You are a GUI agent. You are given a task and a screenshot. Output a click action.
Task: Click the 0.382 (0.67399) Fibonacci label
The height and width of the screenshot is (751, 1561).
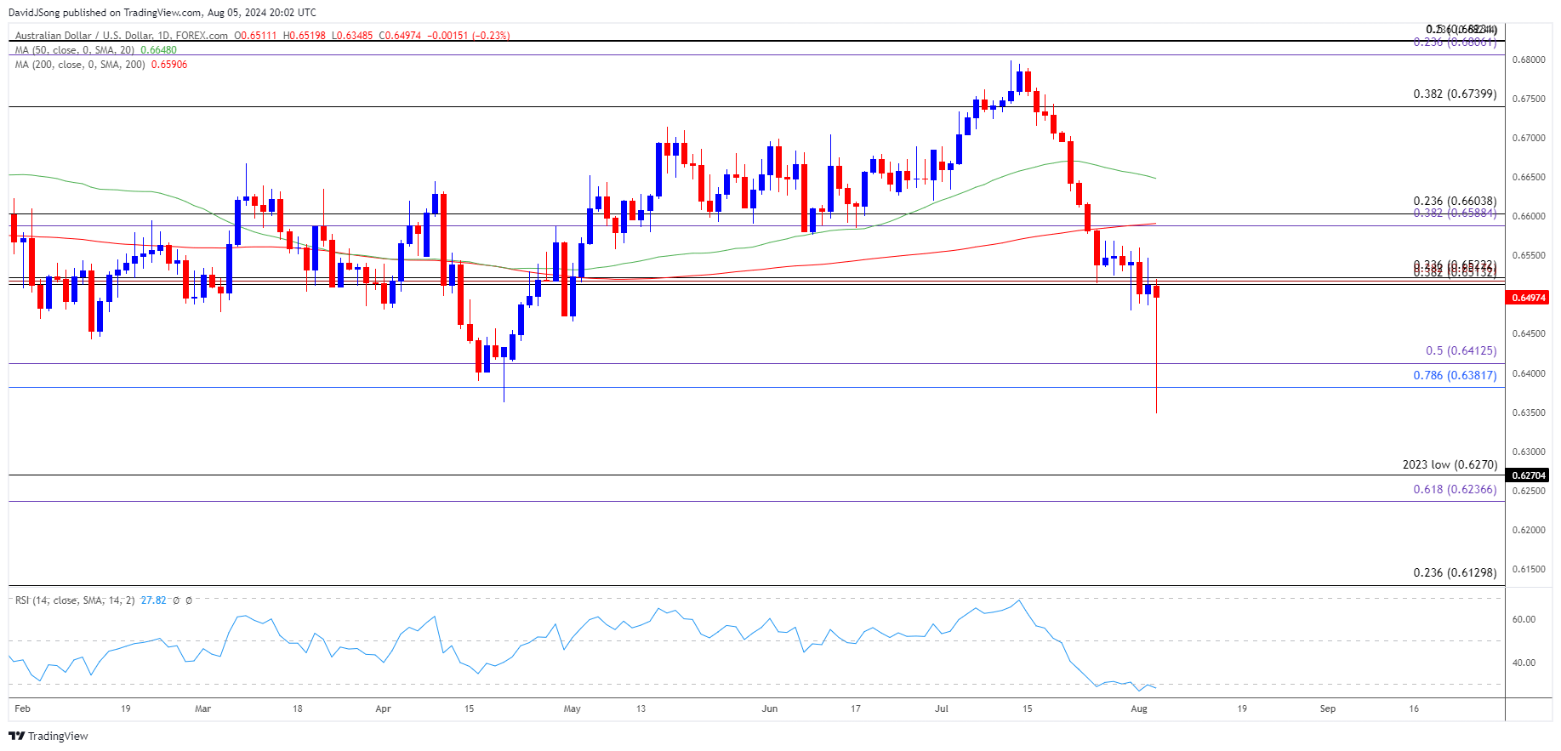point(1455,94)
